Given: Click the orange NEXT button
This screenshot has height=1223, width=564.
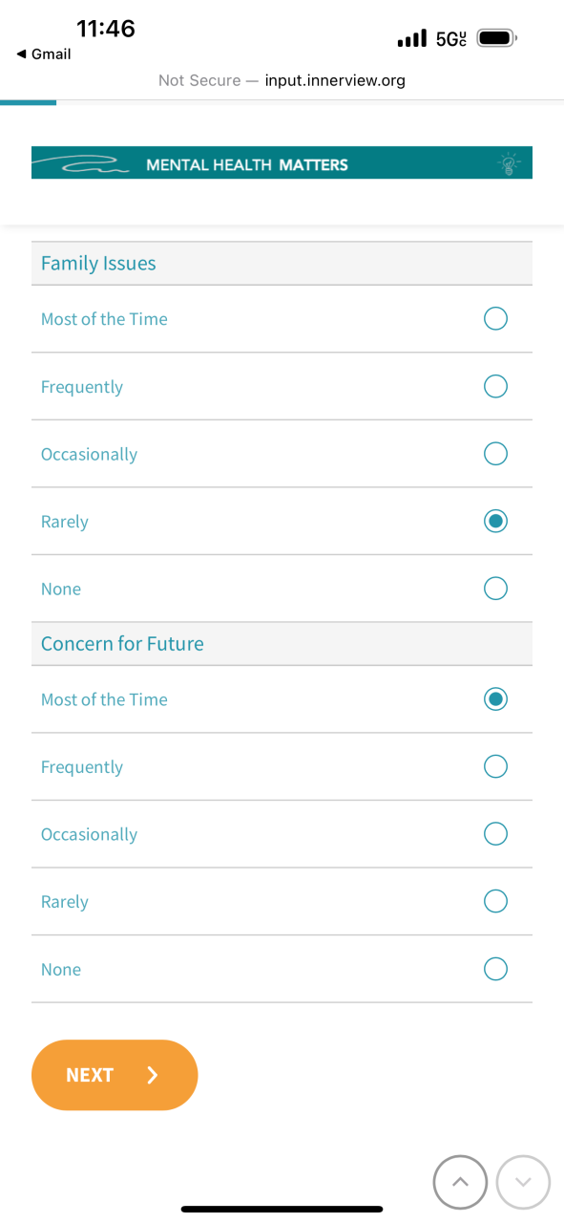Looking at the screenshot, I should (115, 1075).
